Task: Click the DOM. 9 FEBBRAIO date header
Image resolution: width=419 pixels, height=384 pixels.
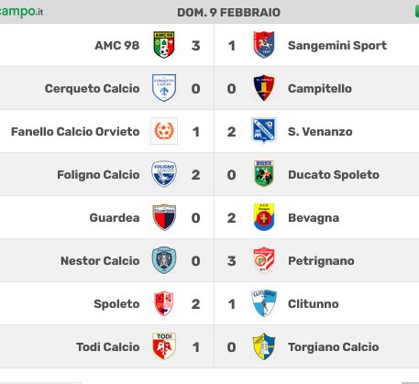Action: (228, 13)
